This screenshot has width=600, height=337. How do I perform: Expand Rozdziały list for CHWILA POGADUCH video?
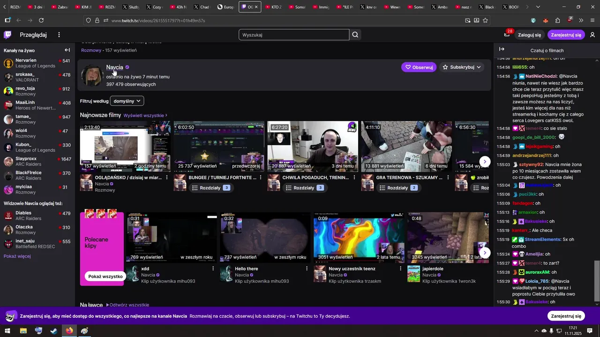pos(304,188)
